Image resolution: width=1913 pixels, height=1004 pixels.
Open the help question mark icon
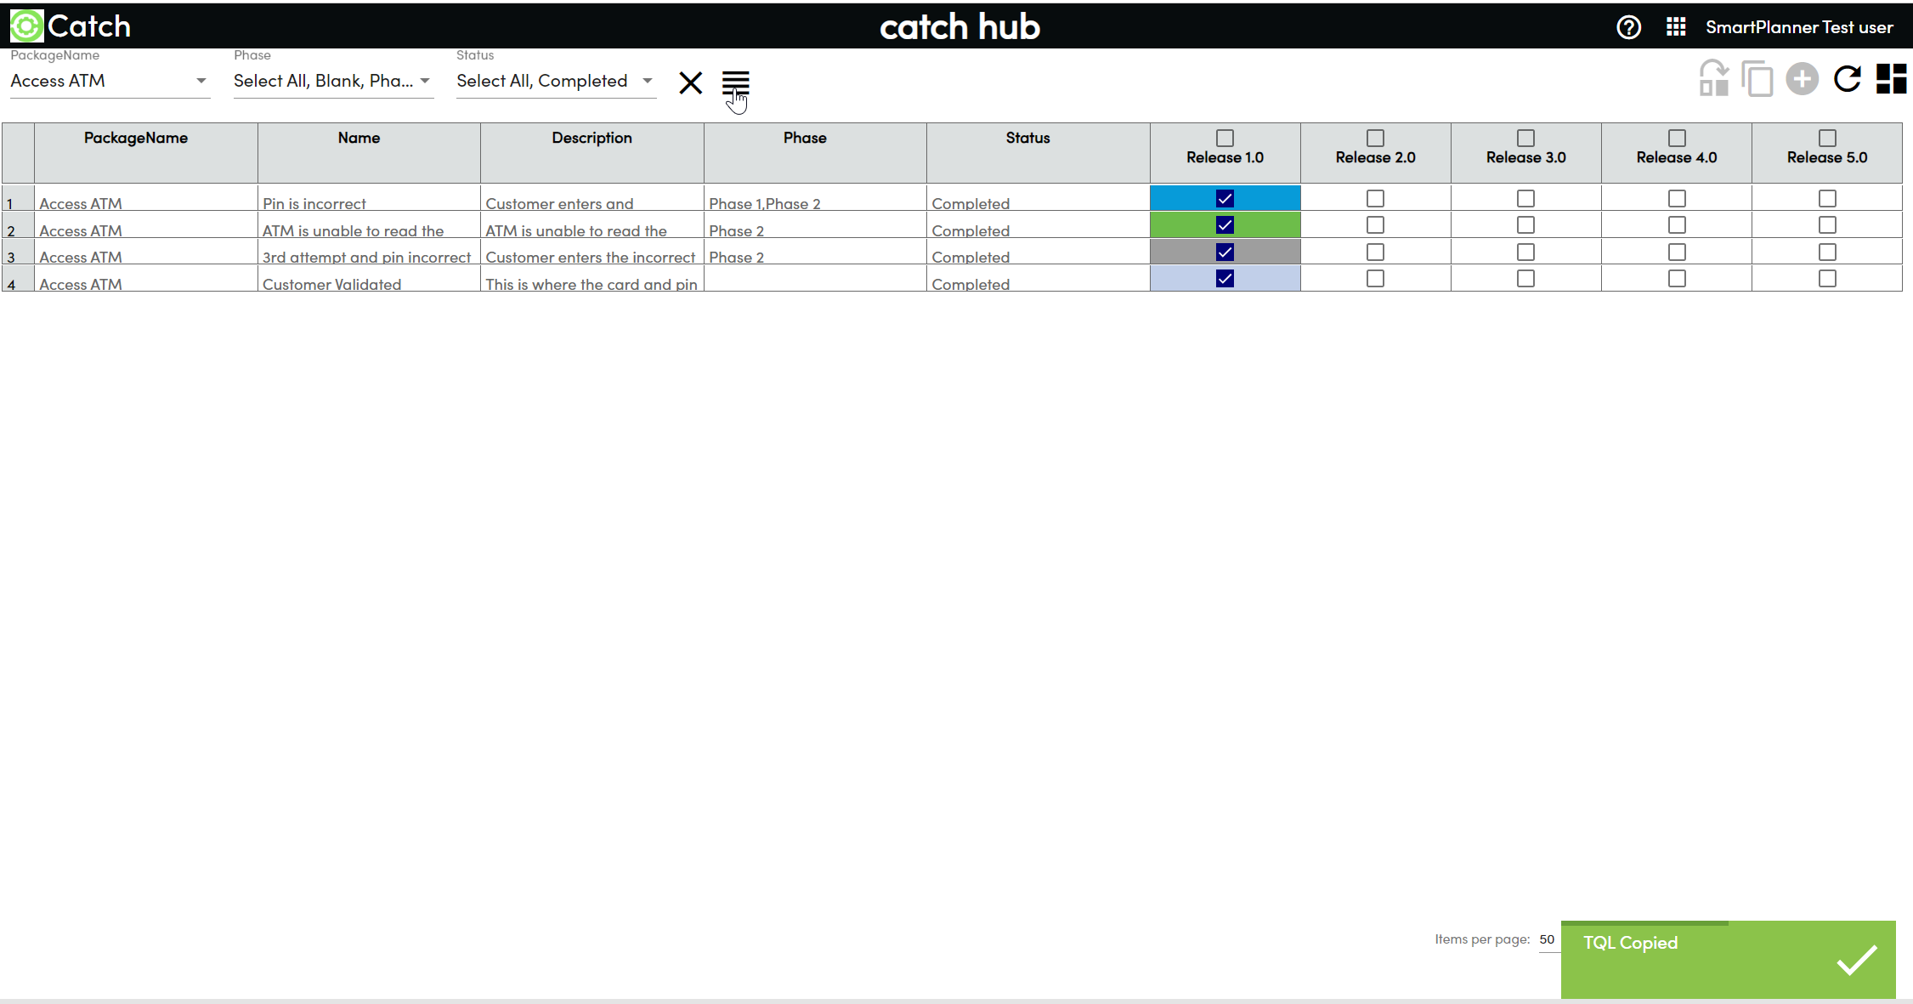coord(1628,27)
